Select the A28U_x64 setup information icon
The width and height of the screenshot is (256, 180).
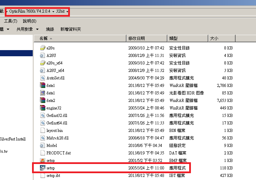42,71
